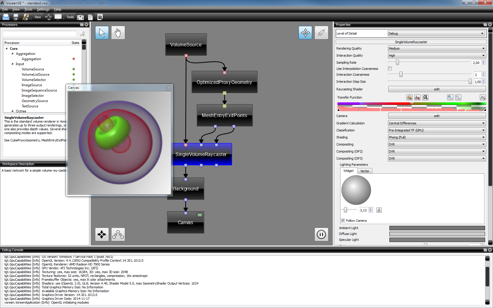
Task: Zoom in on the transfer function
Action: click(x=450, y=97)
